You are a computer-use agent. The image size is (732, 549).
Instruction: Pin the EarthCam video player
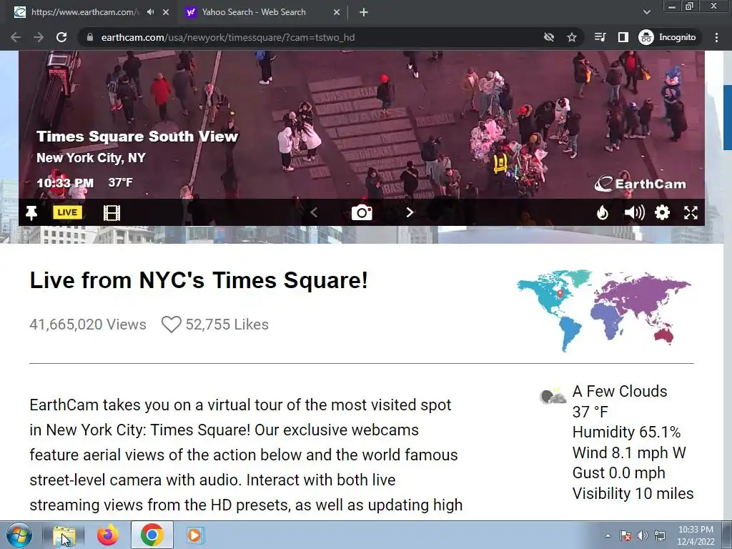pyautogui.click(x=31, y=213)
